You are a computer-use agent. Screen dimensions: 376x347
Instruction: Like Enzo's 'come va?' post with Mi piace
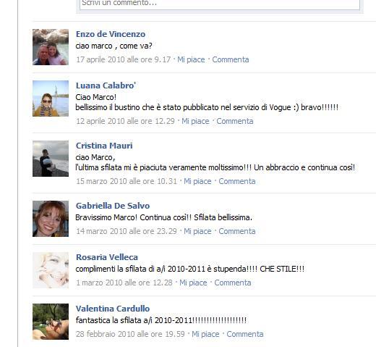[191, 59]
